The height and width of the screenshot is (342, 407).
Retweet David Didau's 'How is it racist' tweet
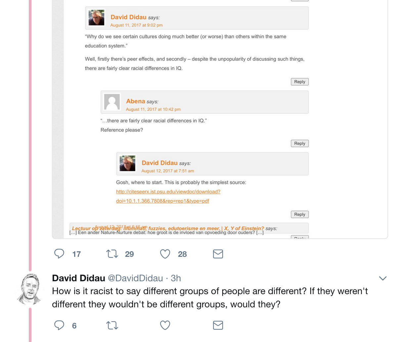coord(112,325)
